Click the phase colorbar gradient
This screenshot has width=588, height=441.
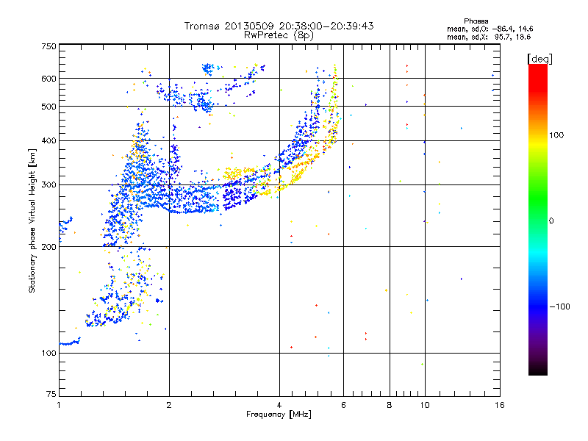pyautogui.click(x=538, y=219)
